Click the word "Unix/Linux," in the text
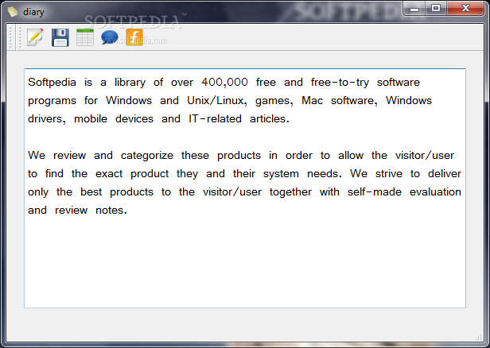 [x=217, y=100]
